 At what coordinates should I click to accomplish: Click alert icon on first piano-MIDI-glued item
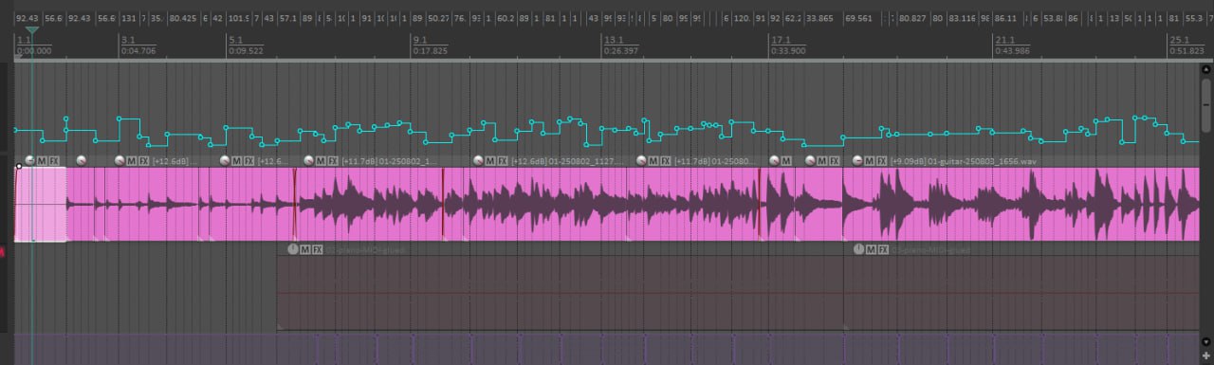click(292, 249)
